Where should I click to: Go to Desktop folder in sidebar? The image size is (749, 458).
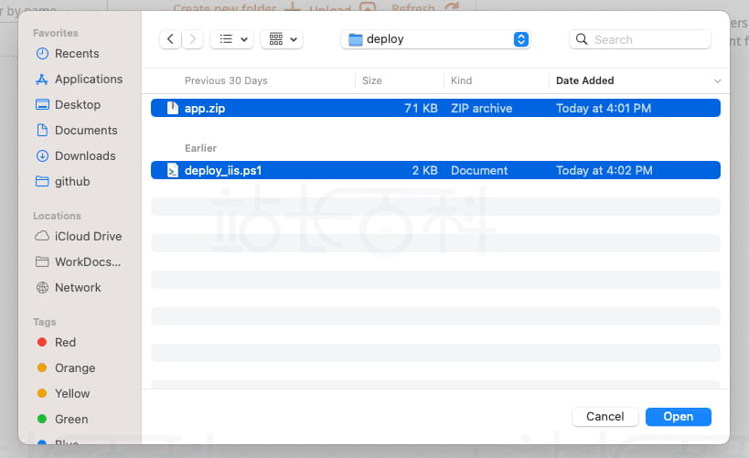tap(77, 105)
